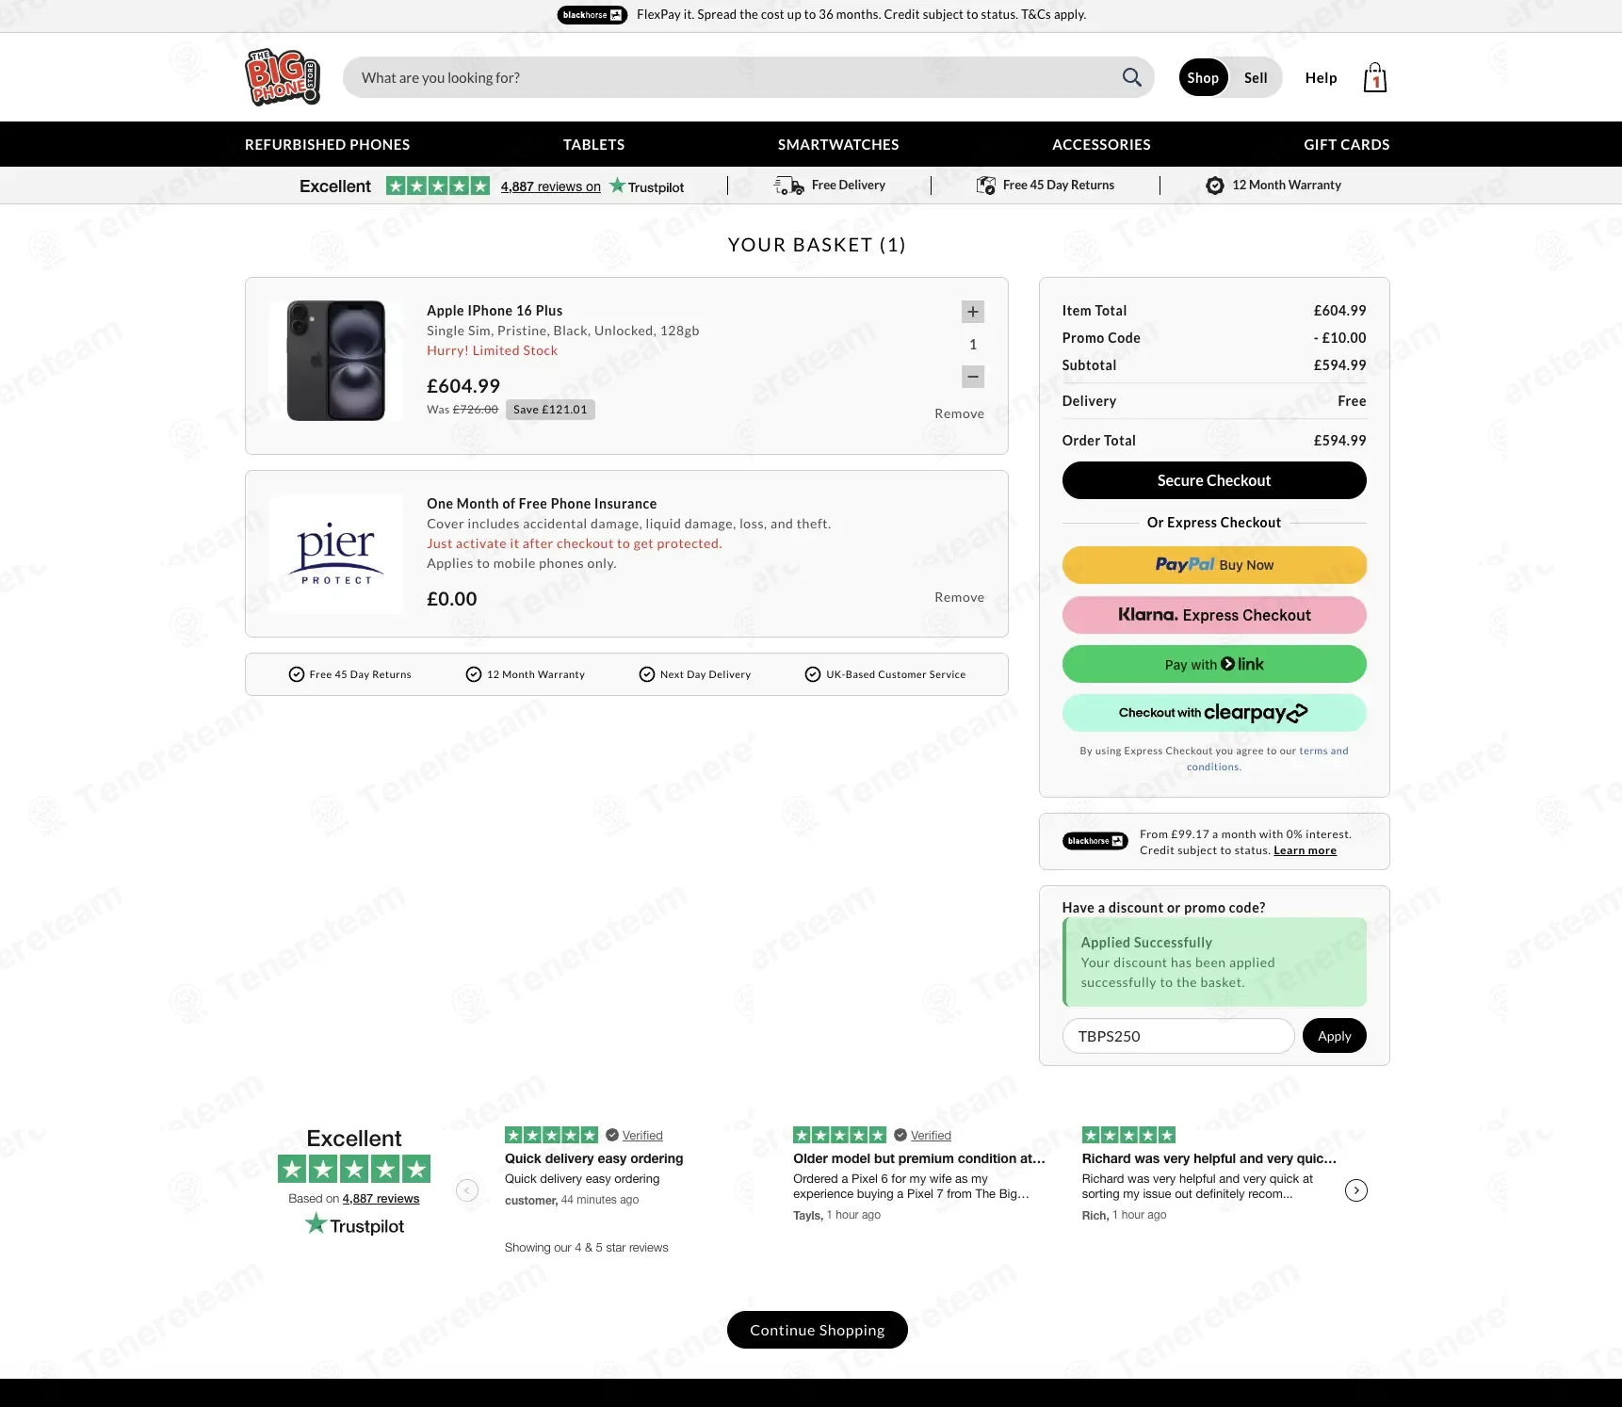Open 4,887 reviews on Trustpilot header link
Screen dimensions: 1622x1407
[x=550, y=186]
